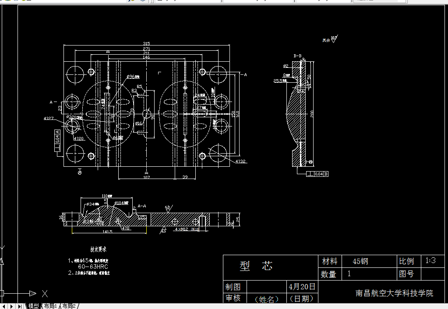Select the 比例 label in title block
Screen dimensions: 448x309
pos(406,261)
